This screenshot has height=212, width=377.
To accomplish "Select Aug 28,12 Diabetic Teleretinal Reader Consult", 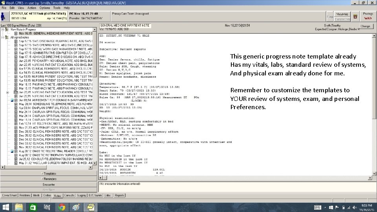I will 55,151.
